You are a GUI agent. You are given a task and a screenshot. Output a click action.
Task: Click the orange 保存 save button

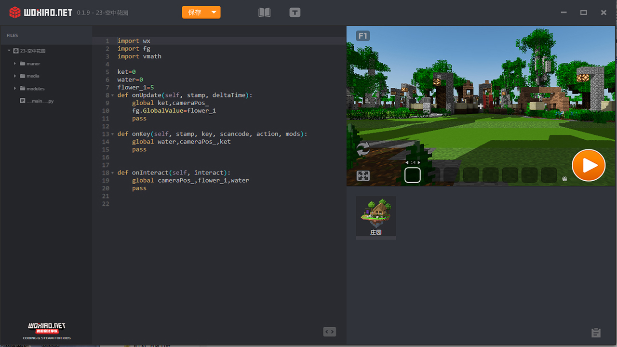point(195,13)
